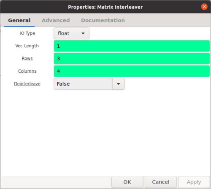Image resolution: width=211 pixels, height=189 pixels.
Task: Click the Cancel button
Action: tap(161, 182)
